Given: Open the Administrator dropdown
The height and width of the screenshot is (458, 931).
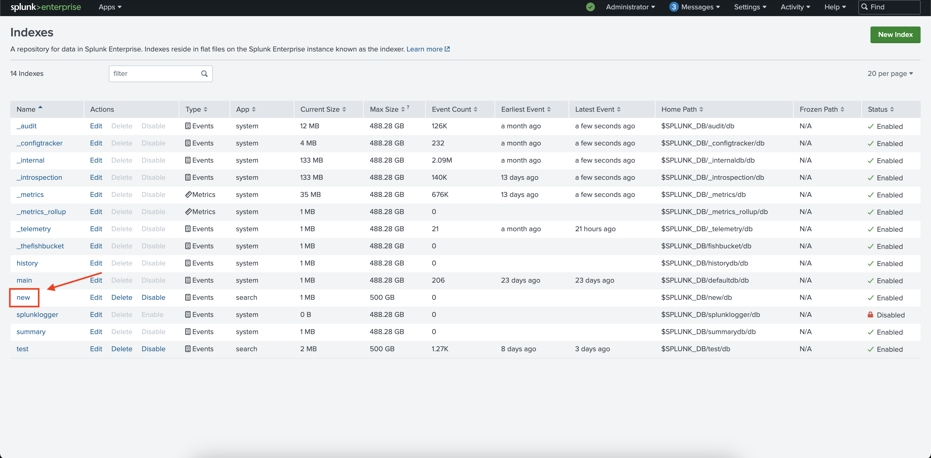Looking at the screenshot, I should (630, 7).
